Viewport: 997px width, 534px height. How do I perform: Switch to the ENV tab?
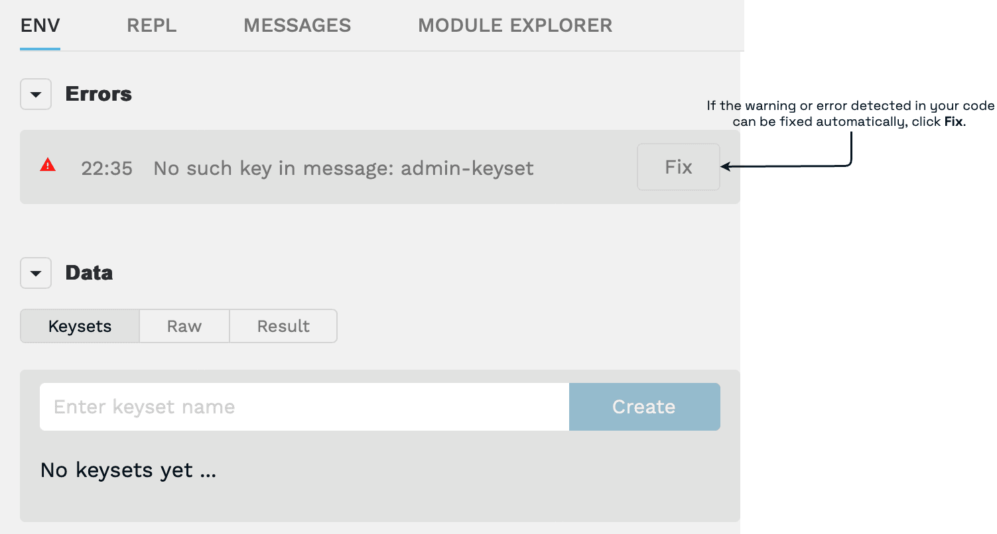[x=40, y=26]
